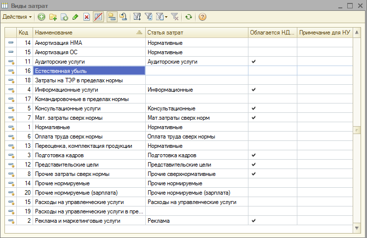Open the Действия dropdown menu
The width and height of the screenshot is (367, 238).
coord(17,17)
